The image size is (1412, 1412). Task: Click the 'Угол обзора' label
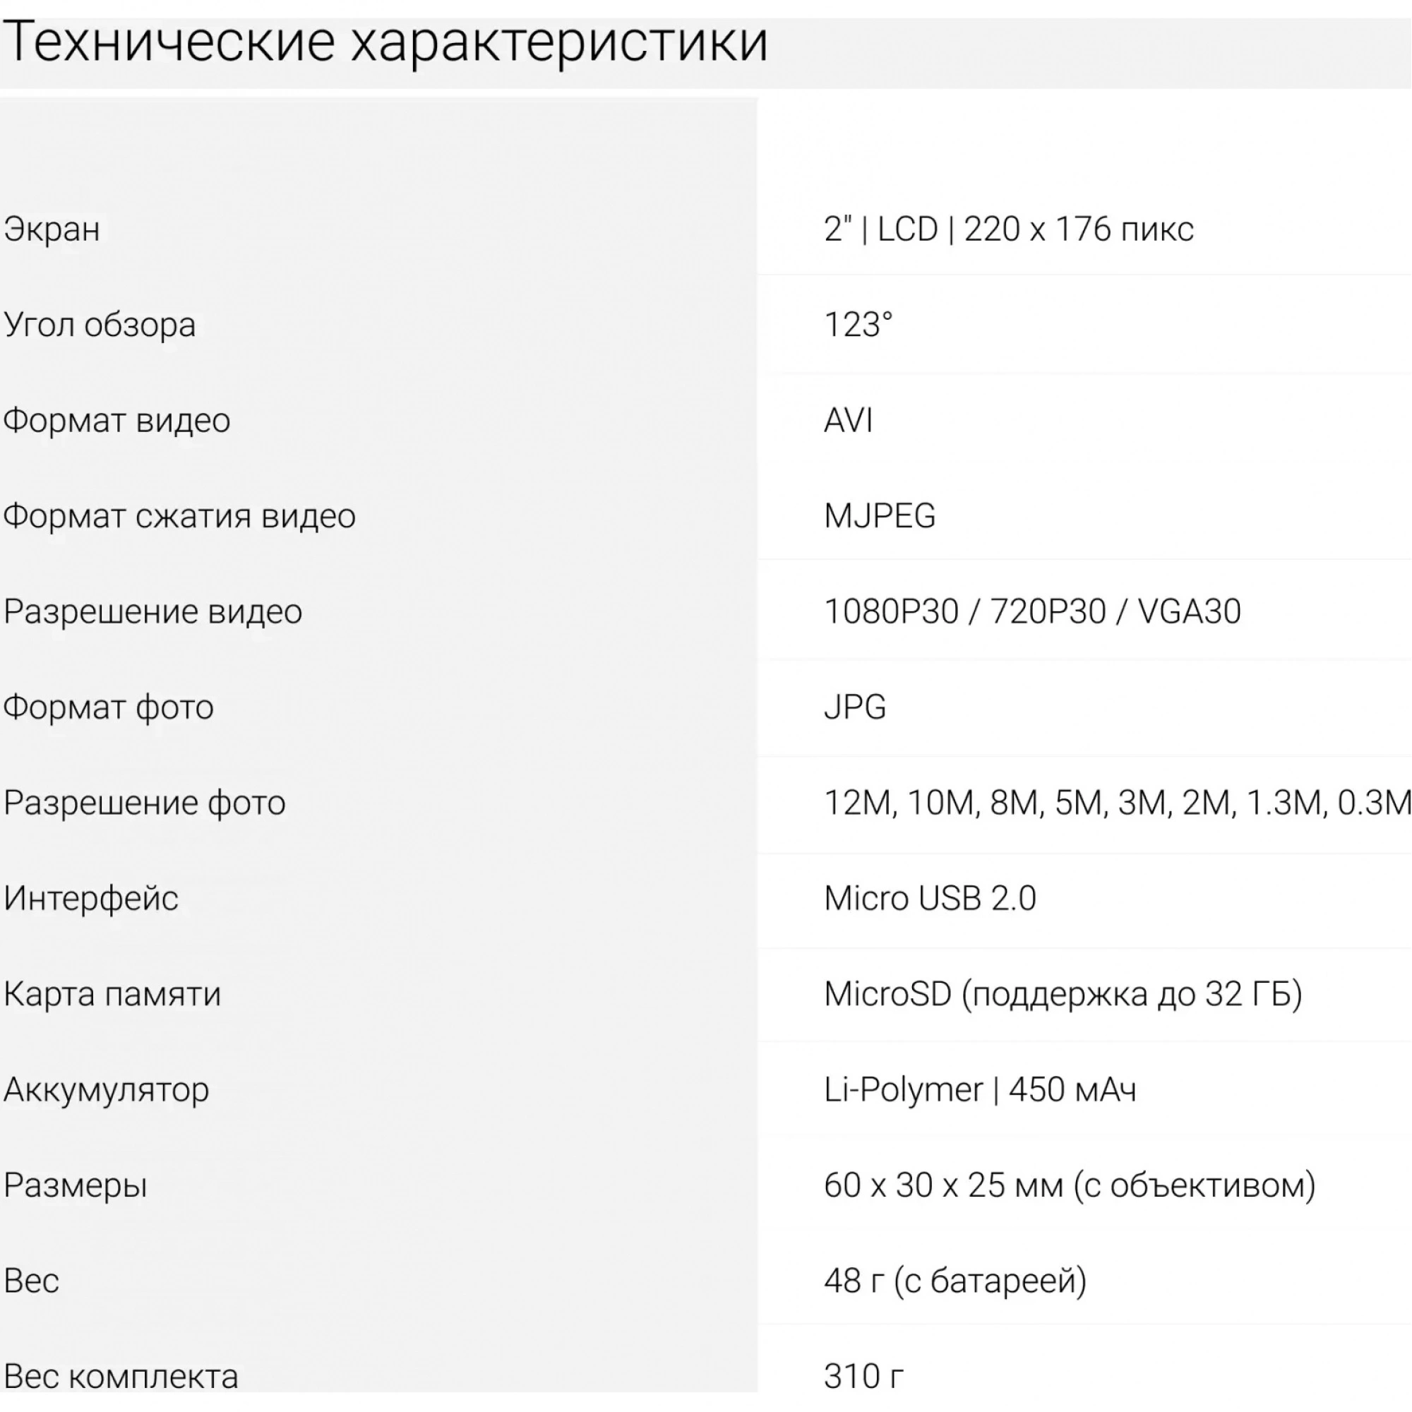[x=100, y=325]
